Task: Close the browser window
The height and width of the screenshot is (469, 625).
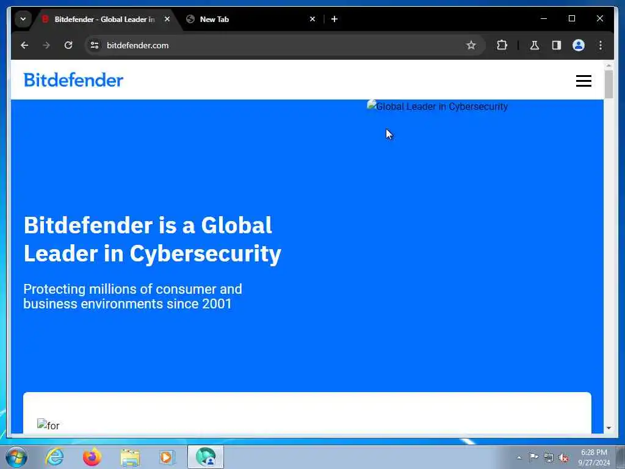Action: pyautogui.click(x=599, y=18)
